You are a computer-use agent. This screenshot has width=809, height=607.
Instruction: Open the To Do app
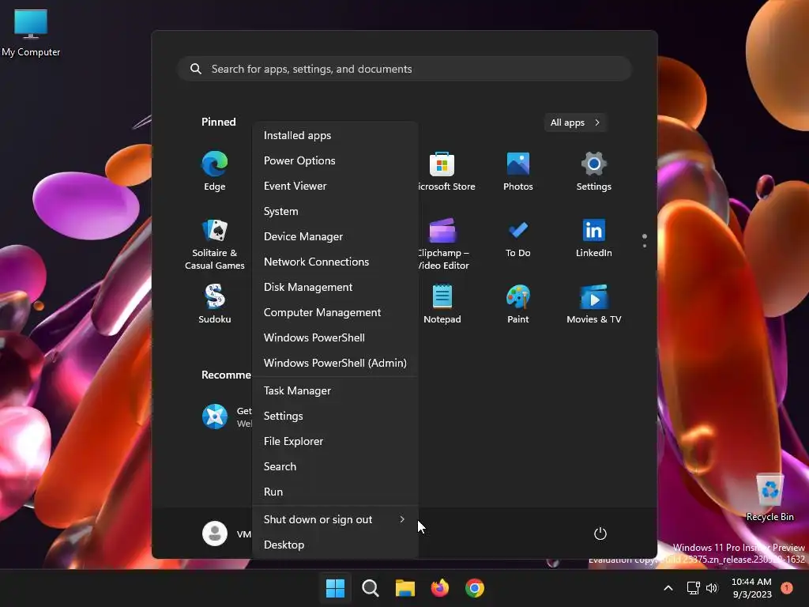point(518,239)
